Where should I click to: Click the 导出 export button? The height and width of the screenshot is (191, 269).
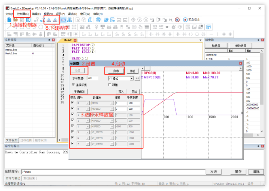(x=134, y=92)
